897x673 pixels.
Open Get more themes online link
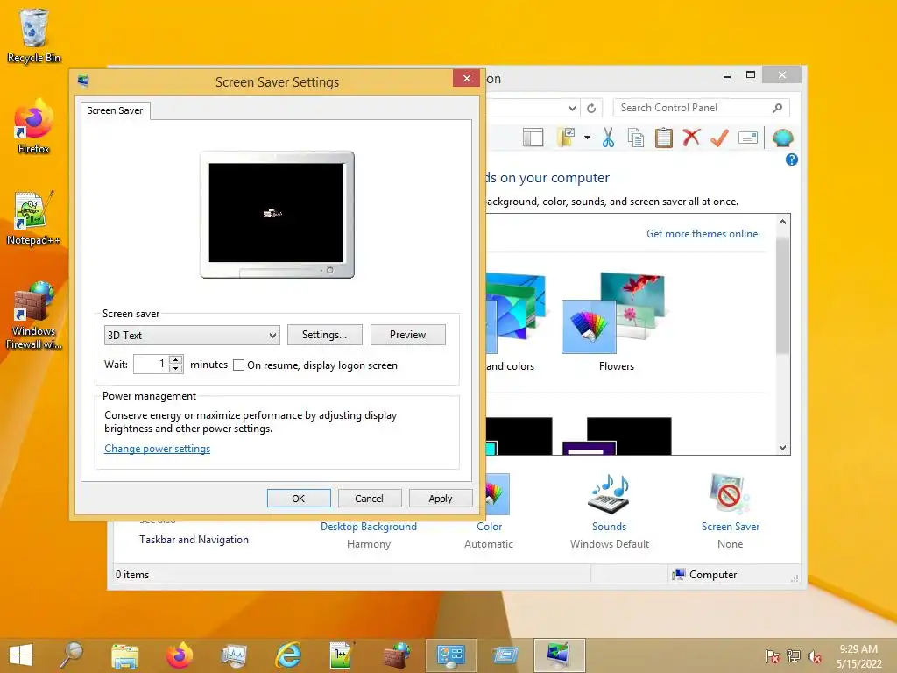(x=702, y=233)
